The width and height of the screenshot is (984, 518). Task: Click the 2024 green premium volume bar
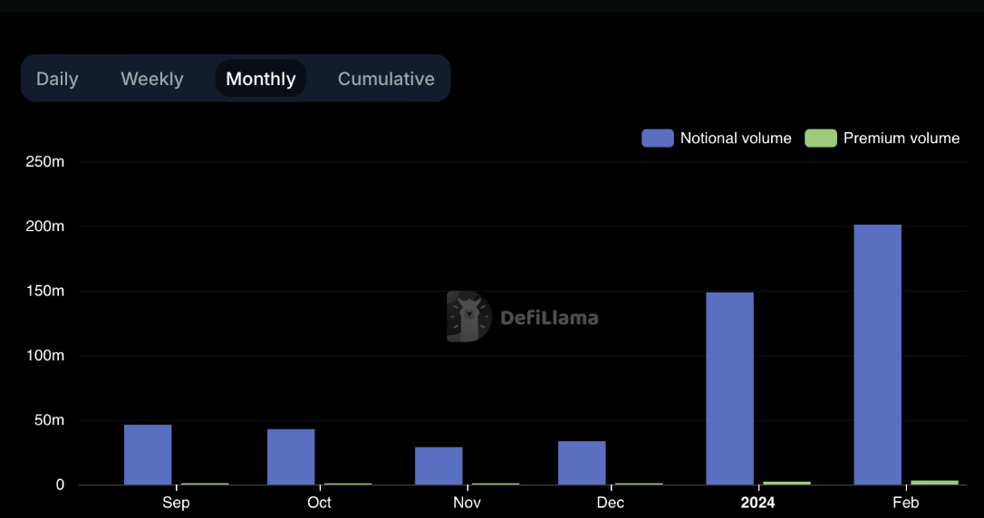point(786,483)
